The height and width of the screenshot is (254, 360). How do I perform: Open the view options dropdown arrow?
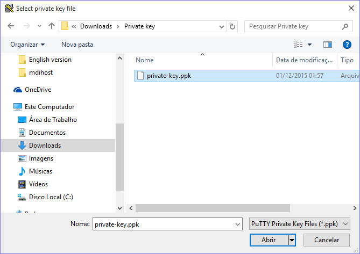(x=310, y=45)
